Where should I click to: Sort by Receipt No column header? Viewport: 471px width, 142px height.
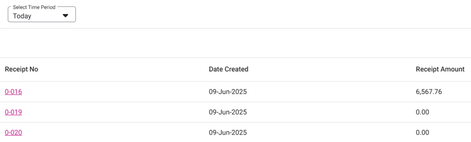pyautogui.click(x=21, y=69)
